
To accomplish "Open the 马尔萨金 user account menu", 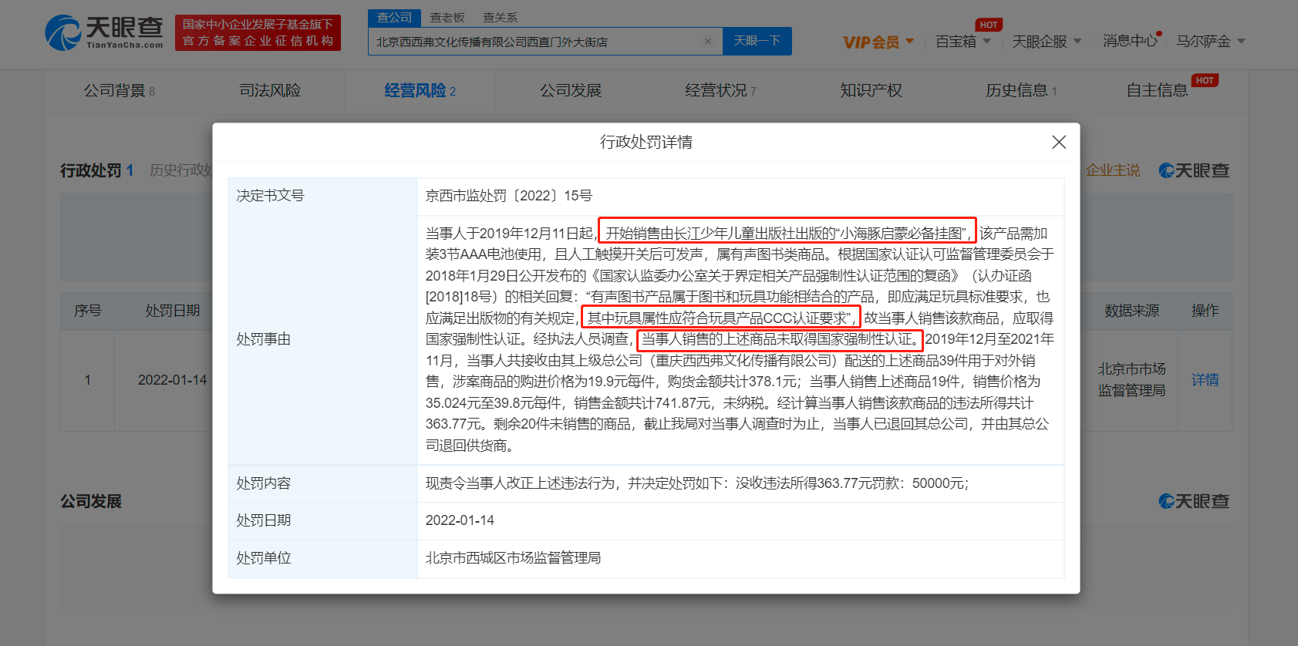I will [1210, 42].
